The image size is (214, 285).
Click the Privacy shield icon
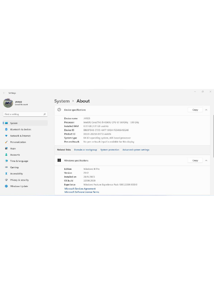tap(6, 180)
